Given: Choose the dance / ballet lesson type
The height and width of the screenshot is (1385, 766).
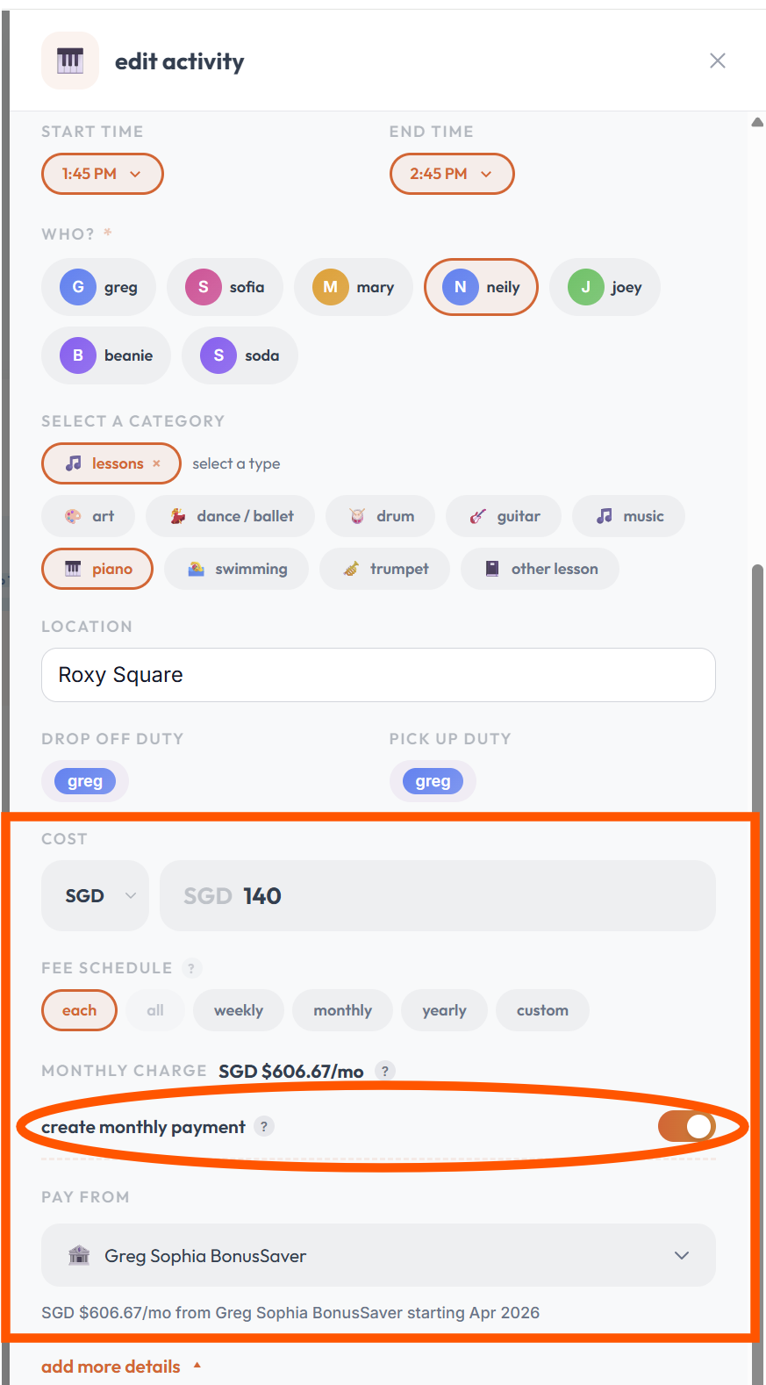Looking at the screenshot, I should (231, 516).
